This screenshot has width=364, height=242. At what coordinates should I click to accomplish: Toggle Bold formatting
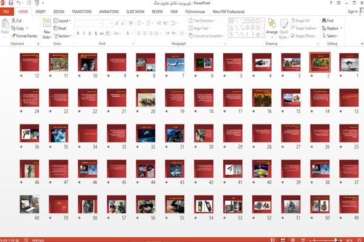coord(78,33)
